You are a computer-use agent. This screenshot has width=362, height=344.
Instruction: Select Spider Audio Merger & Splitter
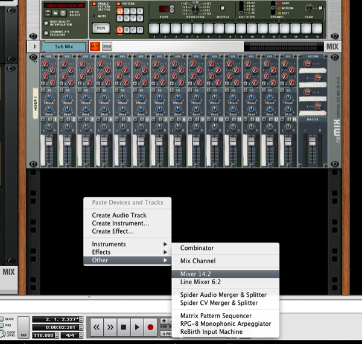pos(225,295)
